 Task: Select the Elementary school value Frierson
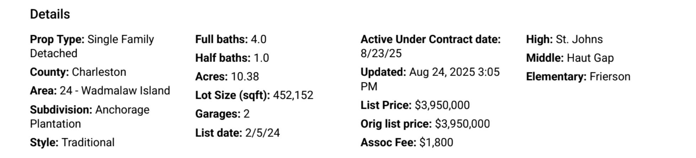(x=610, y=77)
